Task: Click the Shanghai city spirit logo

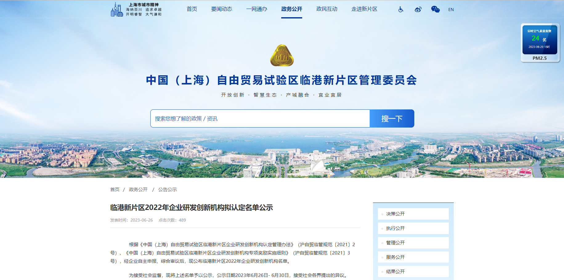Action: pyautogui.click(x=136, y=10)
